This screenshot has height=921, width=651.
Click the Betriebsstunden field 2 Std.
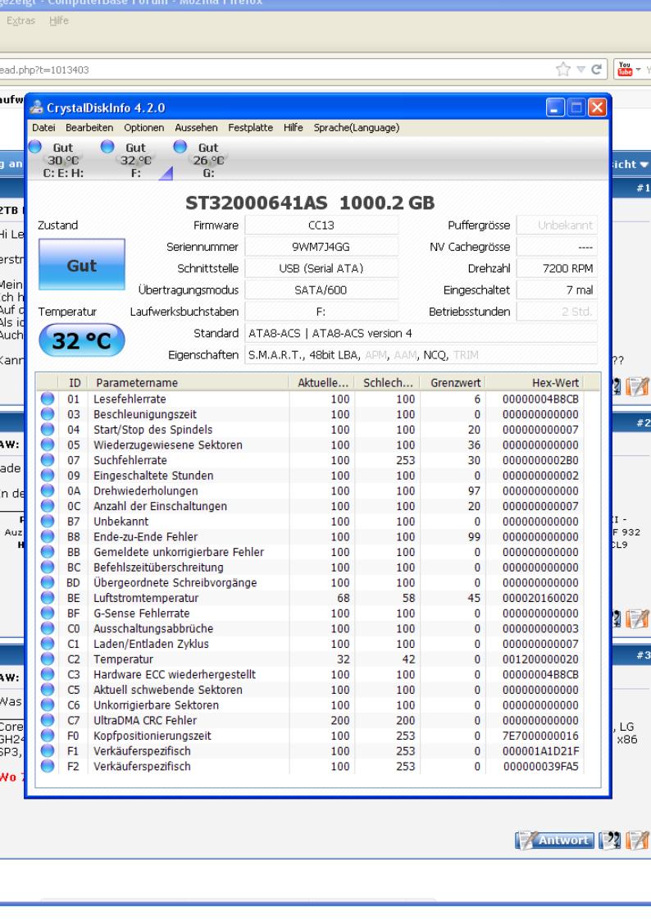click(x=557, y=312)
